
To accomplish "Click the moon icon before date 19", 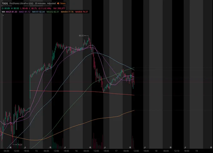I will coord(185,147).
